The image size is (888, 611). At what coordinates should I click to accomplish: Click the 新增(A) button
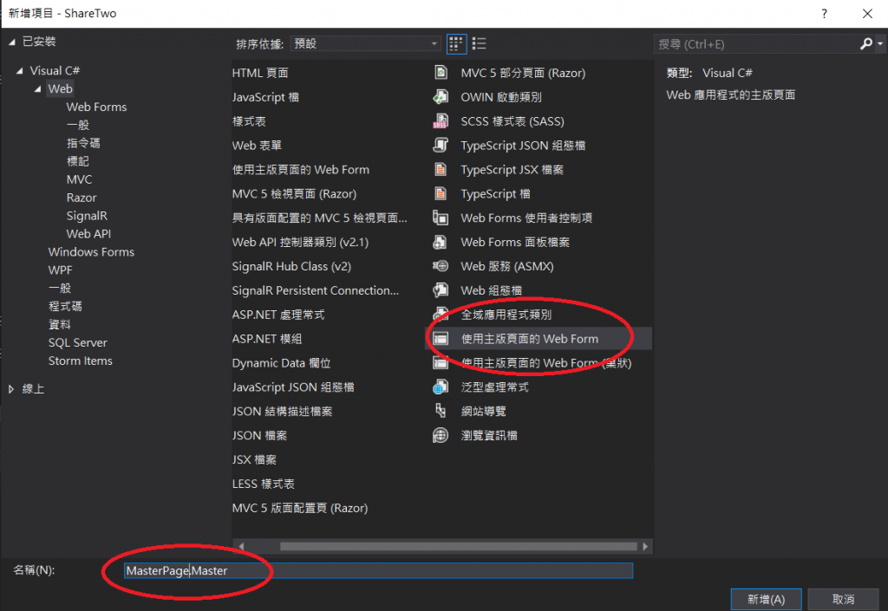pyautogui.click(x=766, y=599)
